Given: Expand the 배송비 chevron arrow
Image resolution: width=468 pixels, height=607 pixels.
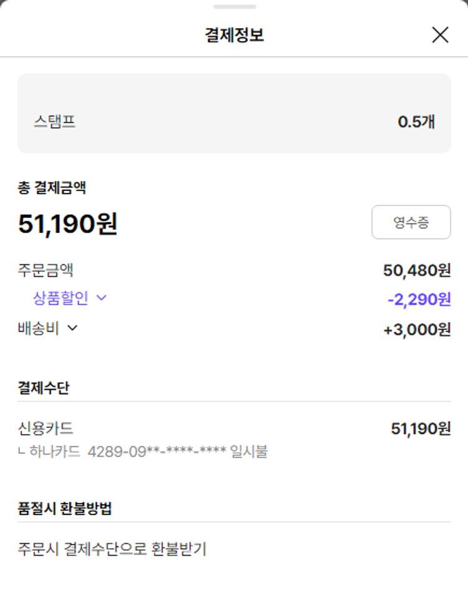Looking at the screenshot, I should tap(72, 328).
